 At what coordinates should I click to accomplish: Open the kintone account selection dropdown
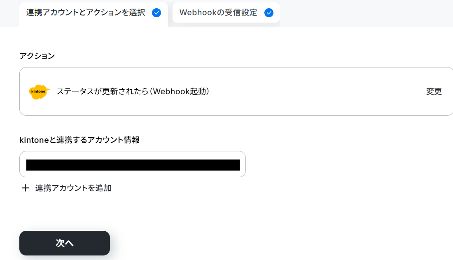133,164
